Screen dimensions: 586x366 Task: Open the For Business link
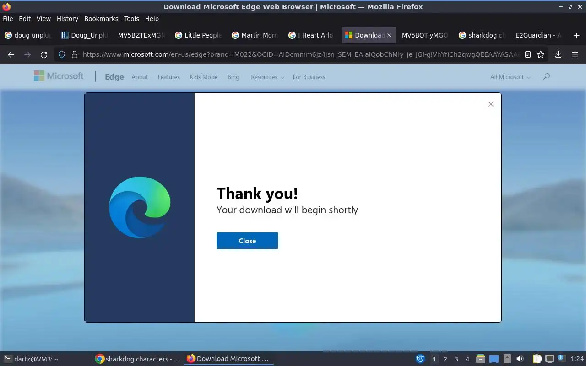tap(309, 77)
